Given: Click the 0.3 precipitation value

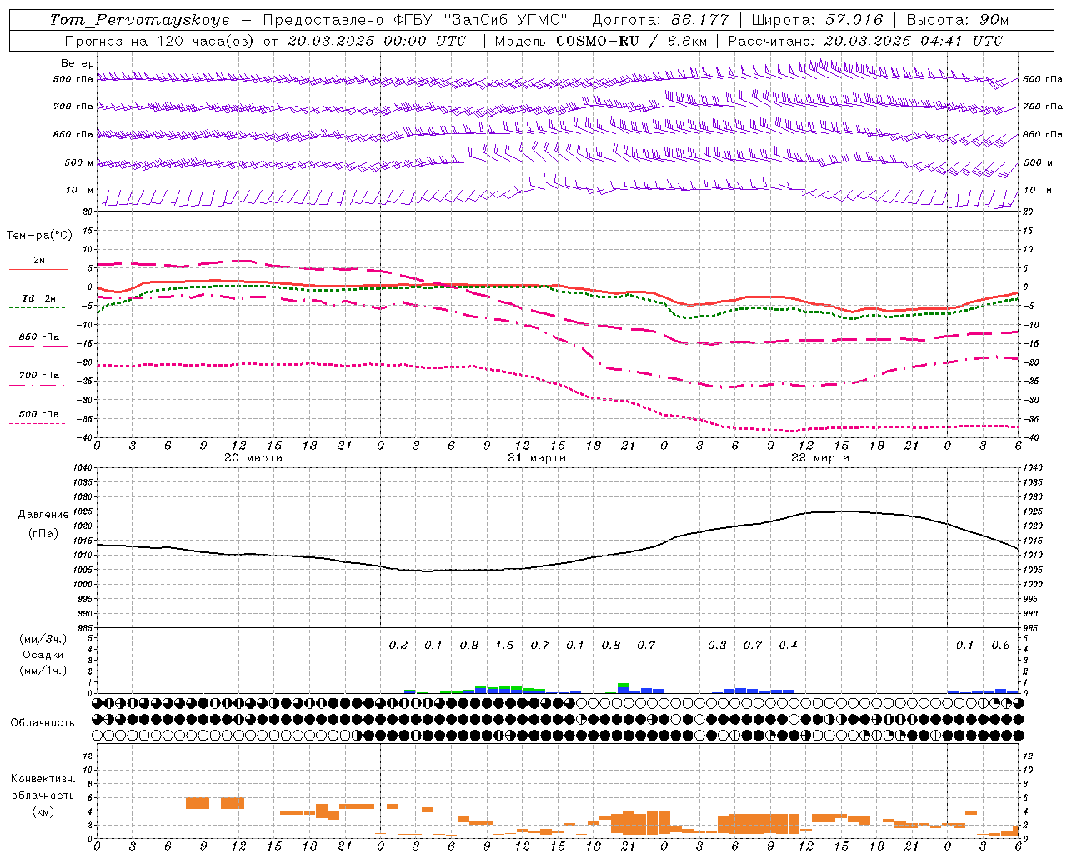Looking at the screenshot, I should [717, 646].
